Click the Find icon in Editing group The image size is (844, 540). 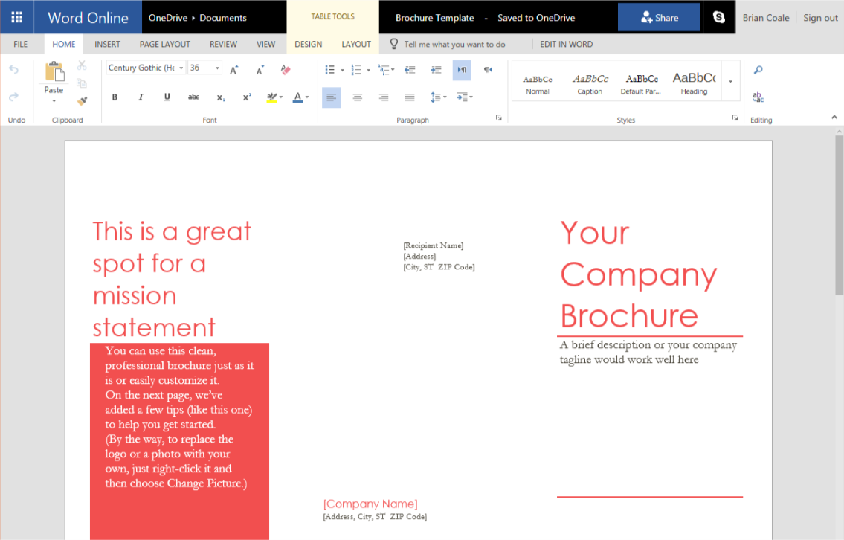pos(758,69)
